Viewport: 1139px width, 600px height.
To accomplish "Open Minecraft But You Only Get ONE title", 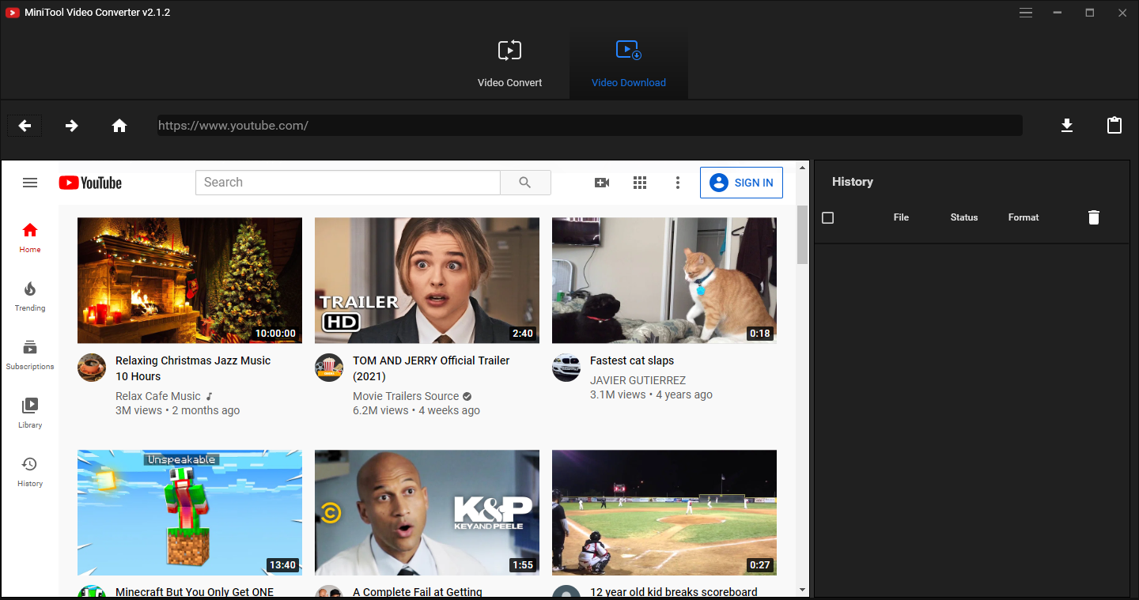I will coord(195,592).
